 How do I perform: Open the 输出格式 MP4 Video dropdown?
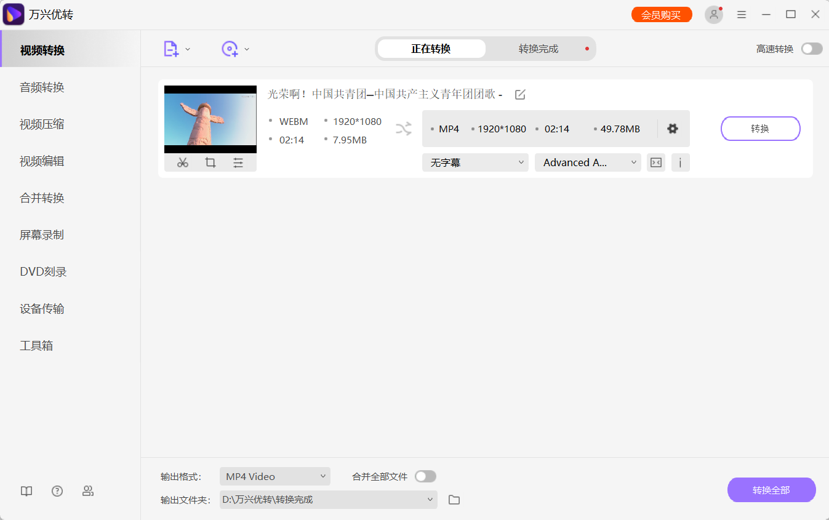[274, 476]
